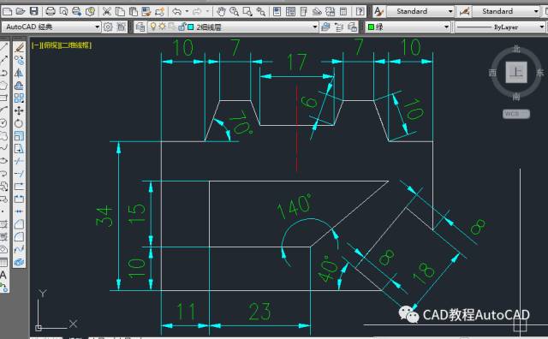The width and height of the screenshot is (548, 339).
Task: Select the red vertical centerline
Action: (297, 128)
